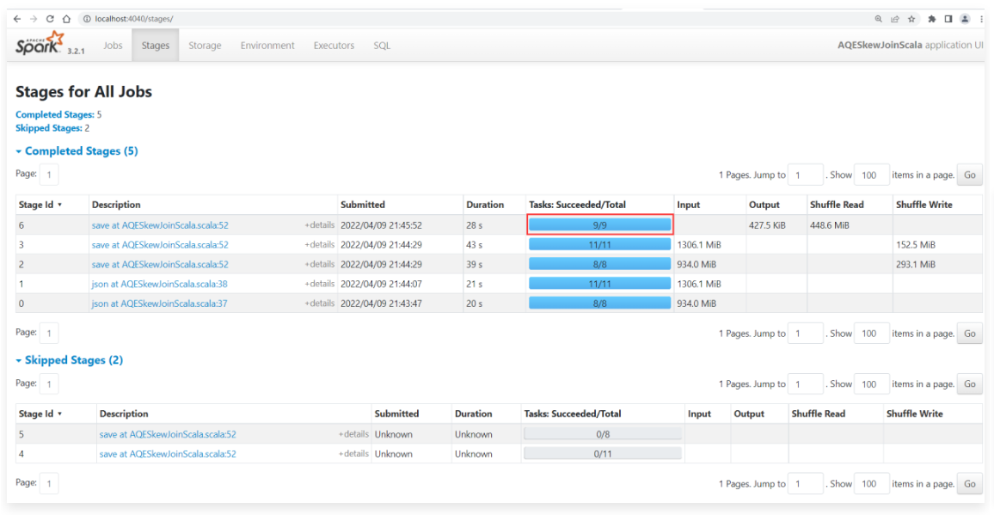Click the site info icon in address bar

point(87,19)
